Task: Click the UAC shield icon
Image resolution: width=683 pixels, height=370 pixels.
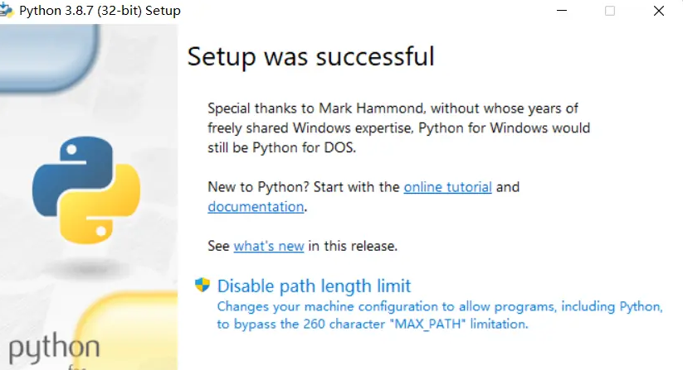Action: coord(202,285)
